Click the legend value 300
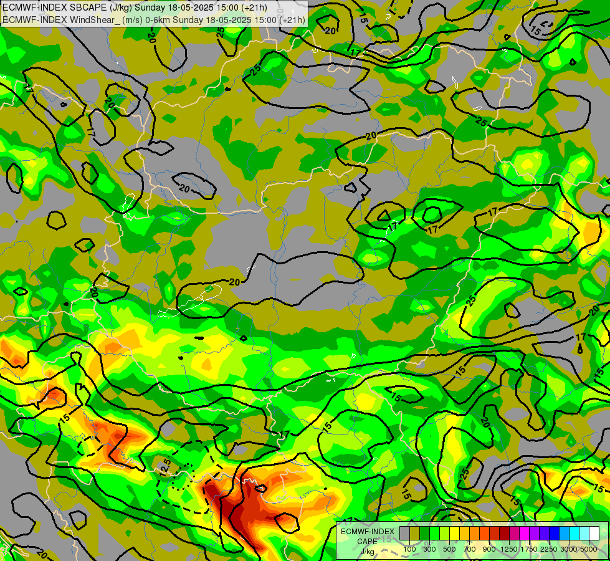This screenshot has height=561, width=610. pyautogui.click(x=429, y=549)
